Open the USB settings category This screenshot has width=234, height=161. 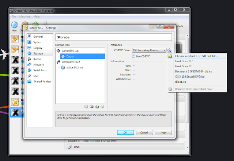point(40,76)
